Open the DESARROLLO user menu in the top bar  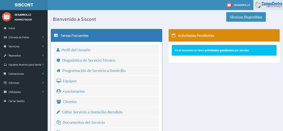tap(238, 5)
